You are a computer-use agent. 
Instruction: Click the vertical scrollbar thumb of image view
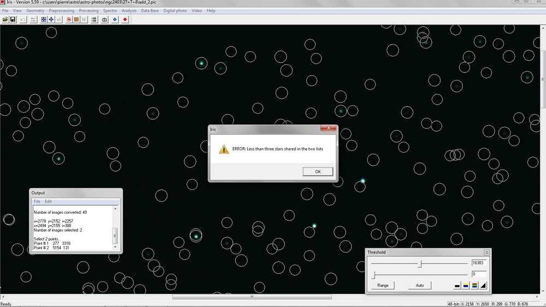tap(543, 79)
